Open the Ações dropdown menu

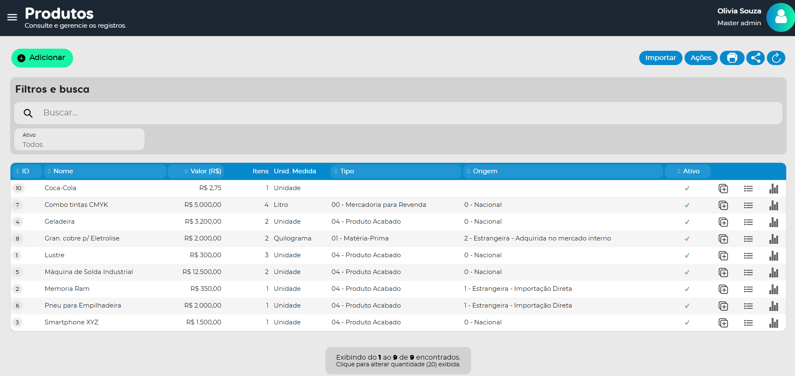pos(701,58)
